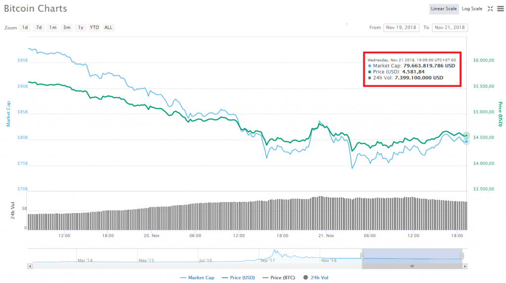
Task: Toggle Market Cap series in legend
Action: click(197, 278)
